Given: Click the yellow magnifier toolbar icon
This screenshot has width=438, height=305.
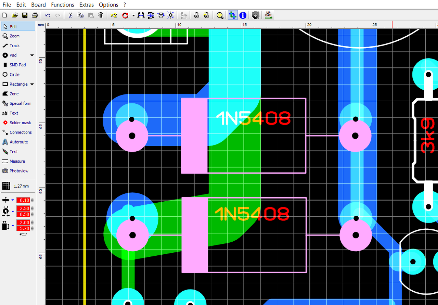Looking at the screenshot, I should [220, 15].
